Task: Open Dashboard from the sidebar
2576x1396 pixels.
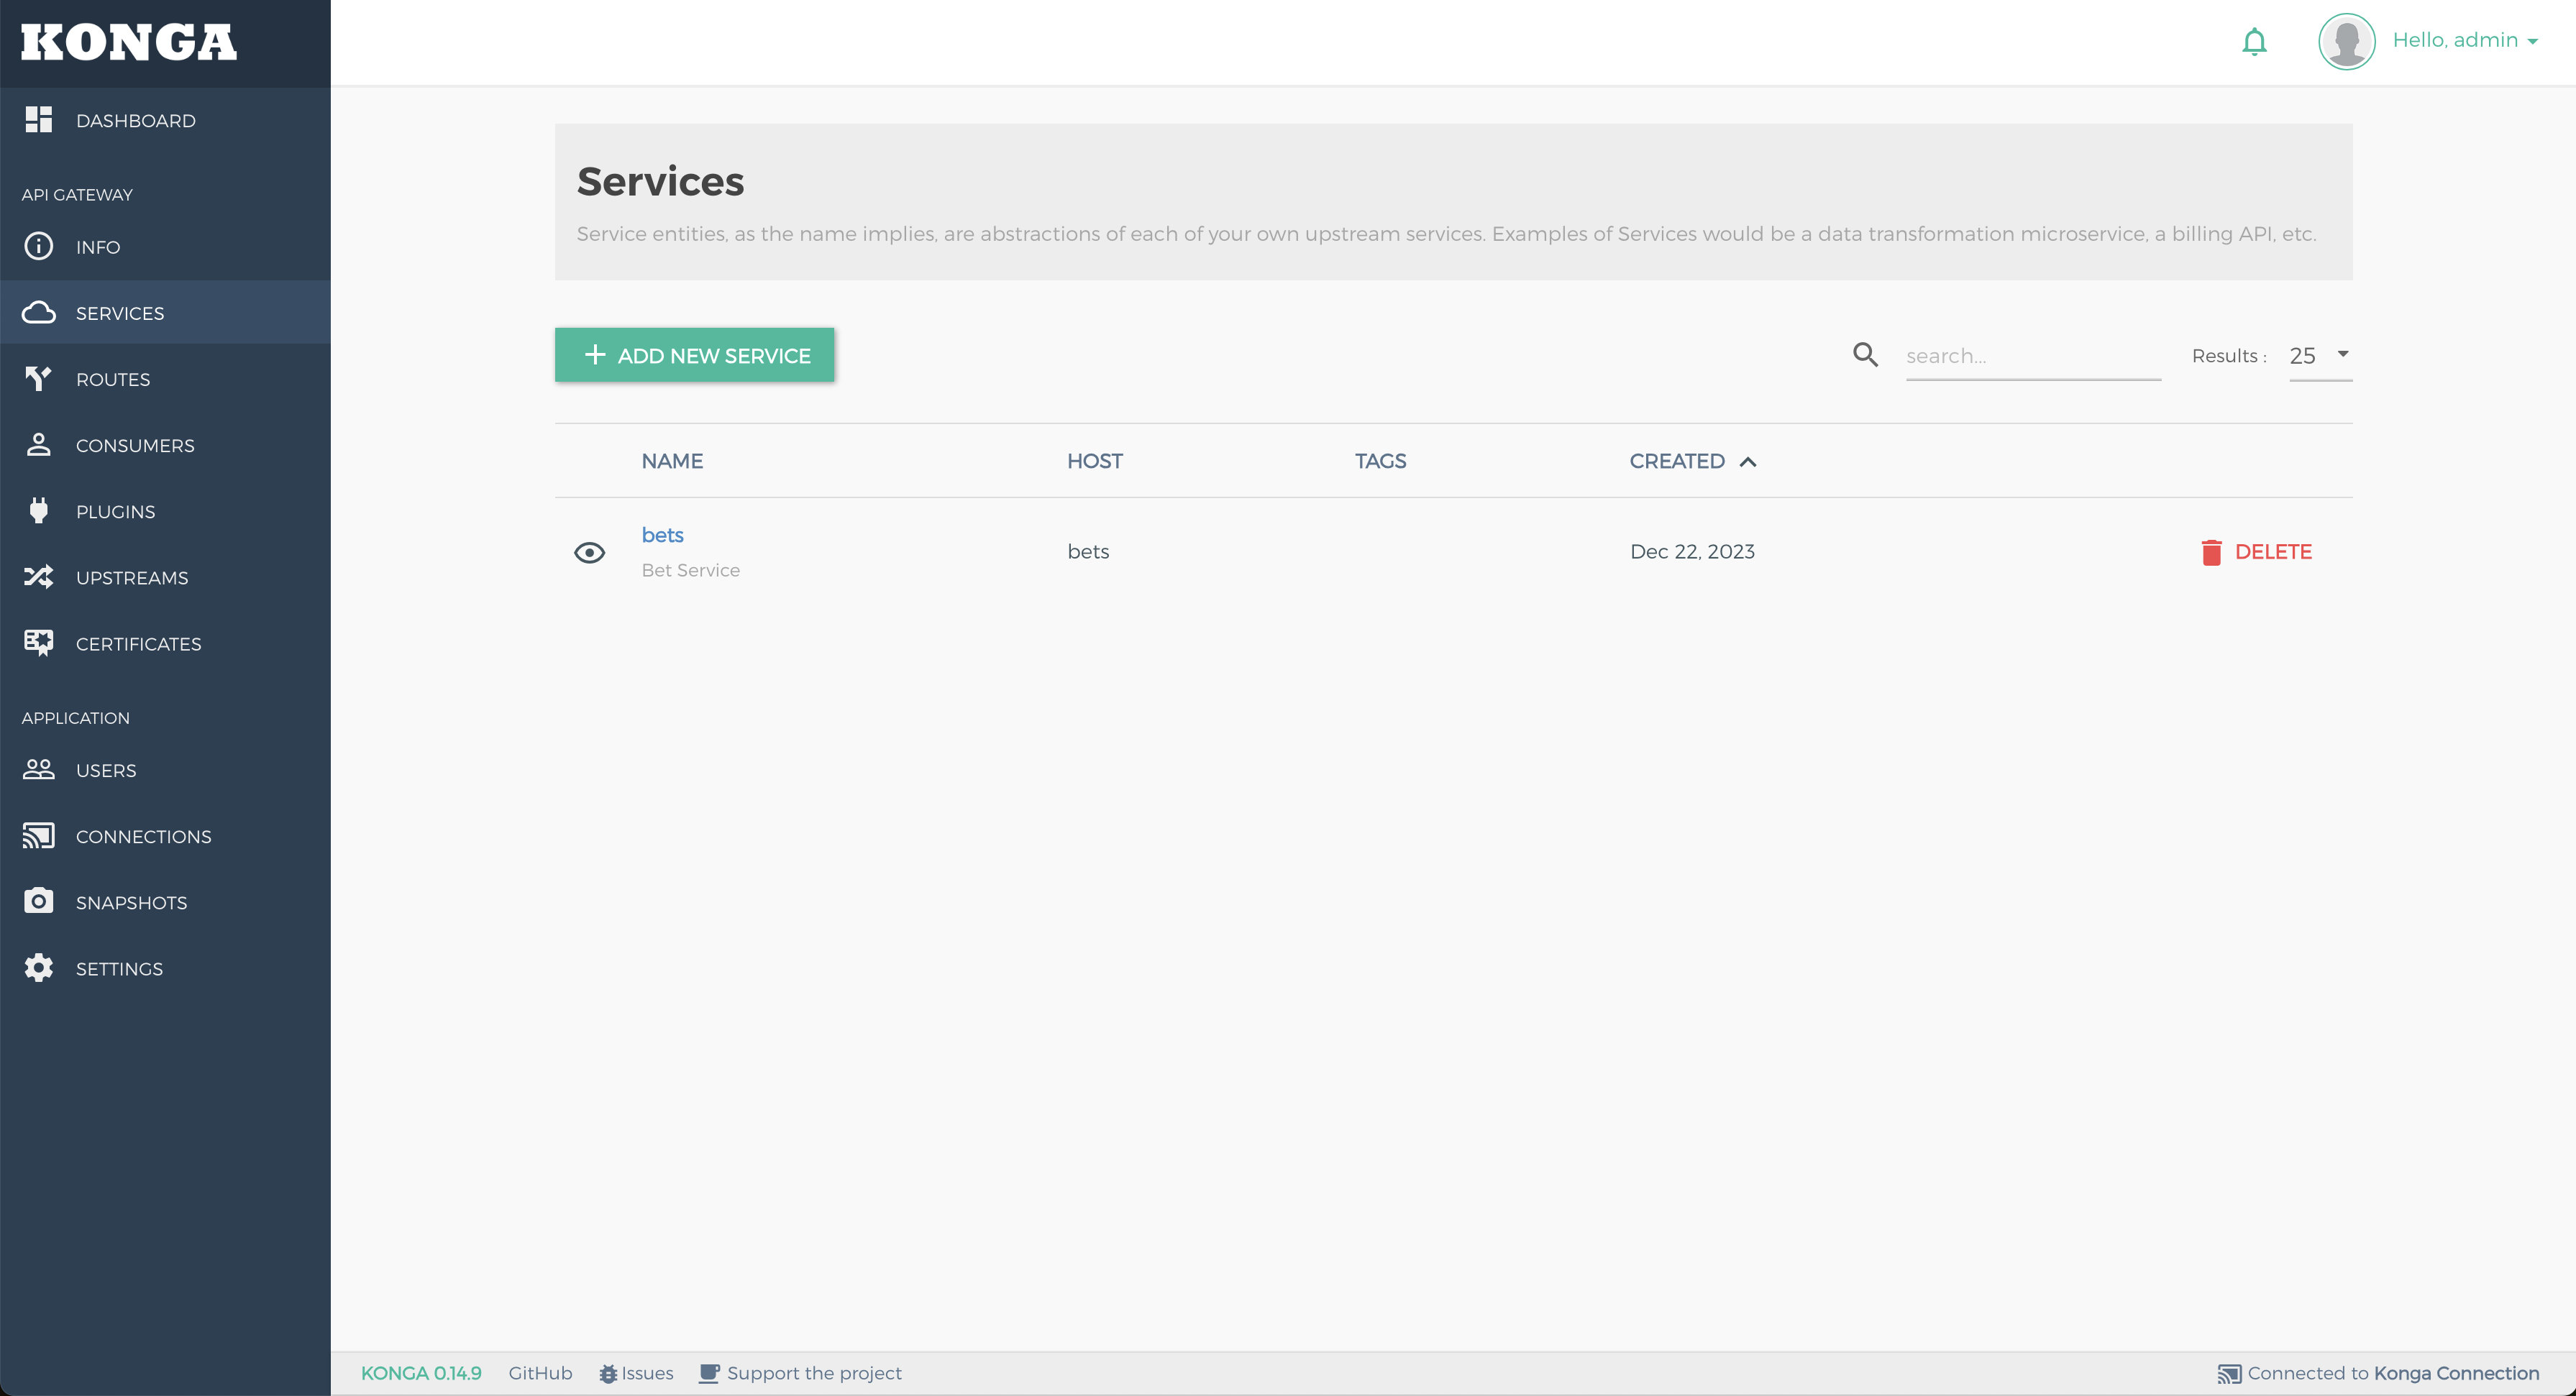Action: point(135,121)
